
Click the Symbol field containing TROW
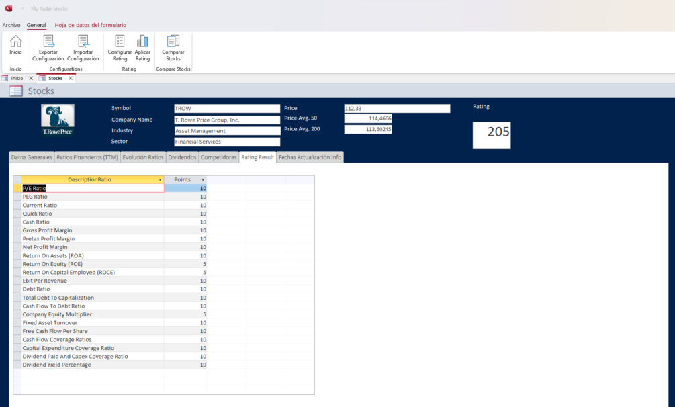227,109
